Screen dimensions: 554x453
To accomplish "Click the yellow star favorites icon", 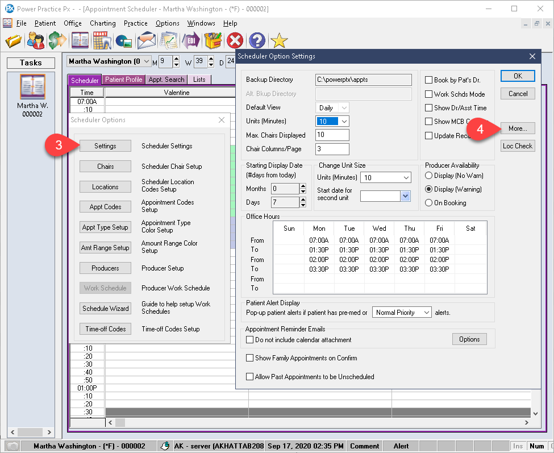I will tap(279, 40).
